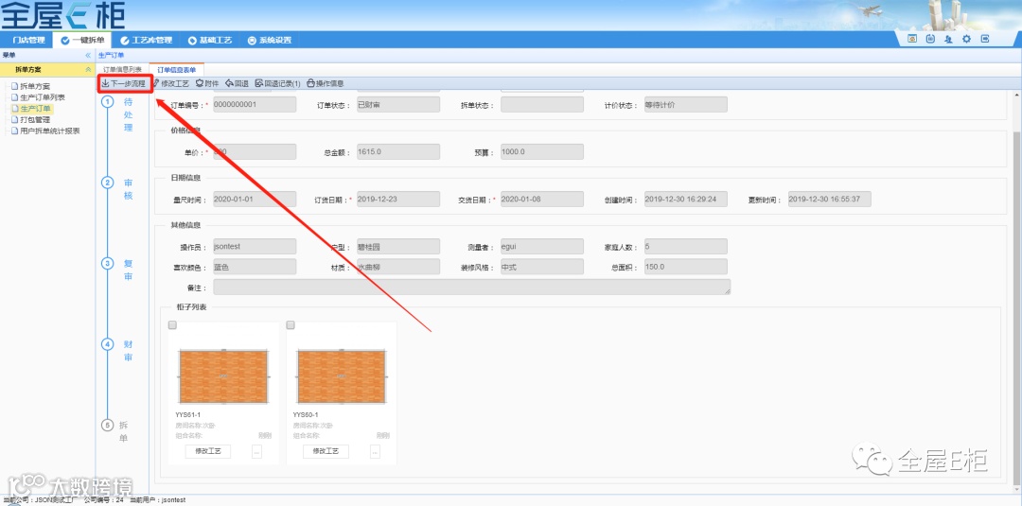Click the 测量者 field egui
This screenshot has width=1022, height=506.
click(541, 246)
